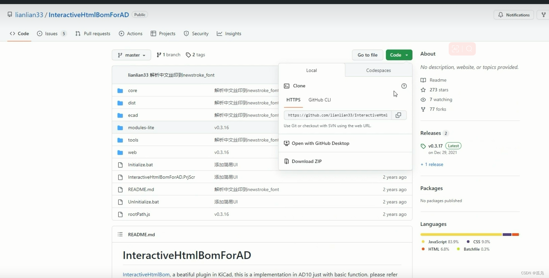This screenshot has height=278, width=549.
Task: Click the pink search overlay icon
Action: [x=469, y=49]
